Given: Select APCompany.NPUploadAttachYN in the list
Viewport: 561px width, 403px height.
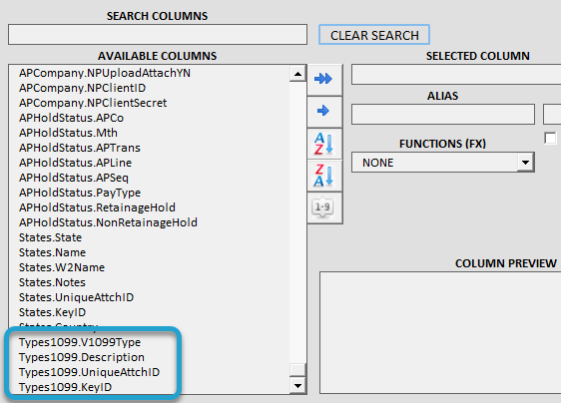Looking at the screenshot, I should 105,73.
